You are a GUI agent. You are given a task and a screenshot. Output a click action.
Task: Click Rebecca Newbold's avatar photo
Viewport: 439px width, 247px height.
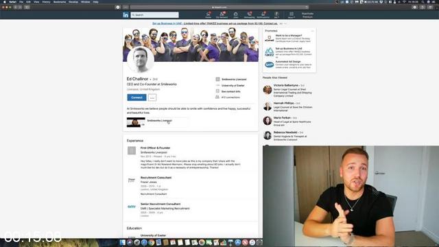click(x=268, y=136)
